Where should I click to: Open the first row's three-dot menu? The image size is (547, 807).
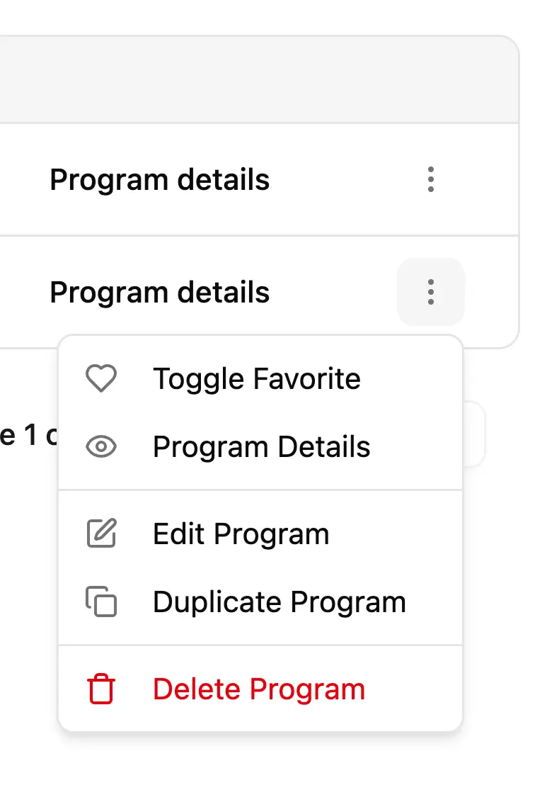[x=430, y=180]
